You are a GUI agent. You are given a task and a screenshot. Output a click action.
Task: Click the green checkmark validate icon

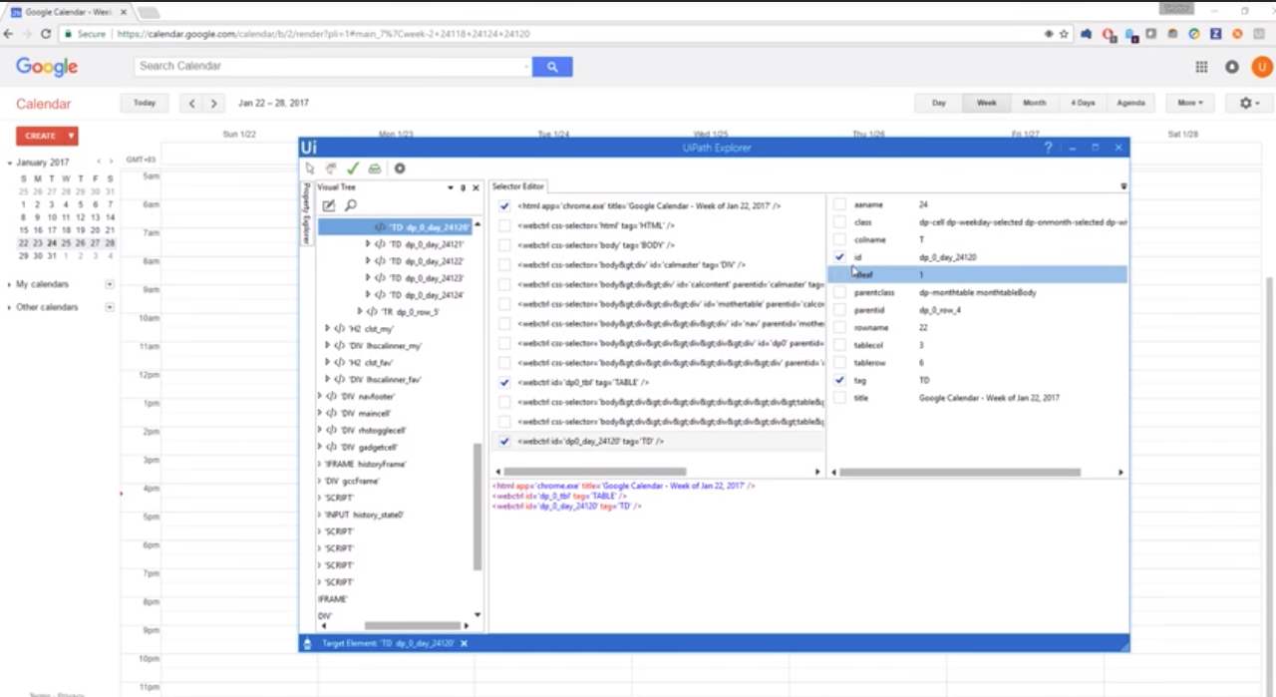click(352, 169)
